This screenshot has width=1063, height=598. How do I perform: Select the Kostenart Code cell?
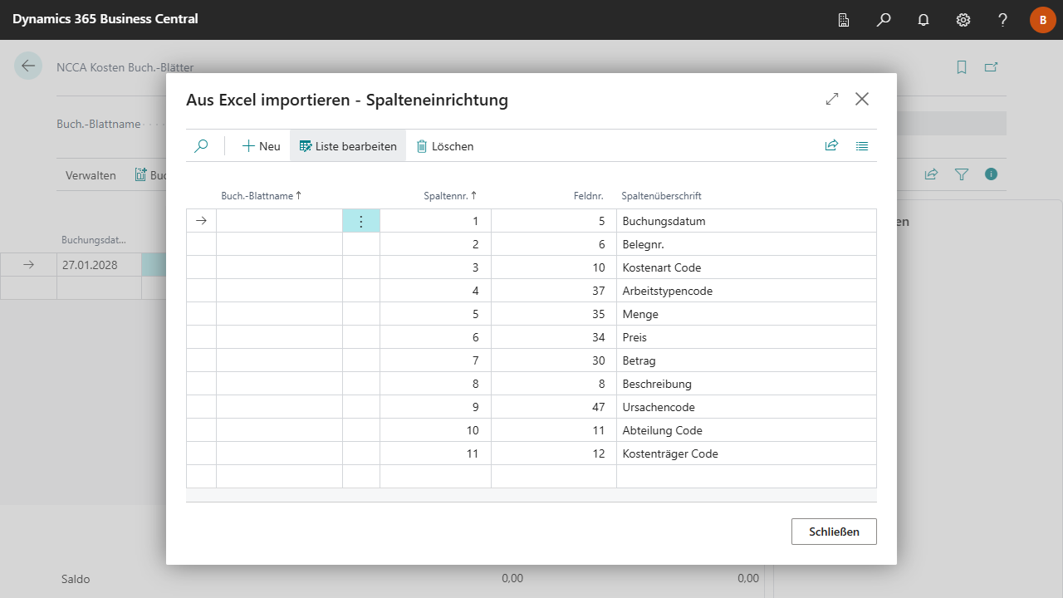pyautogui.click(x=746, y=267)
